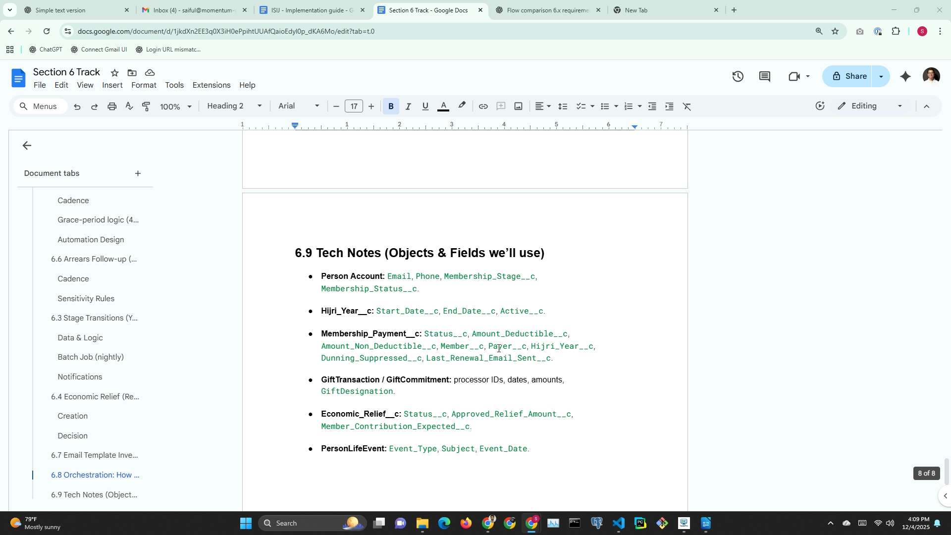Go to 6.9 Tech Notes outline entry
Image resolution: width=951 pixels, height=535 pixels.
coord(94,494)
